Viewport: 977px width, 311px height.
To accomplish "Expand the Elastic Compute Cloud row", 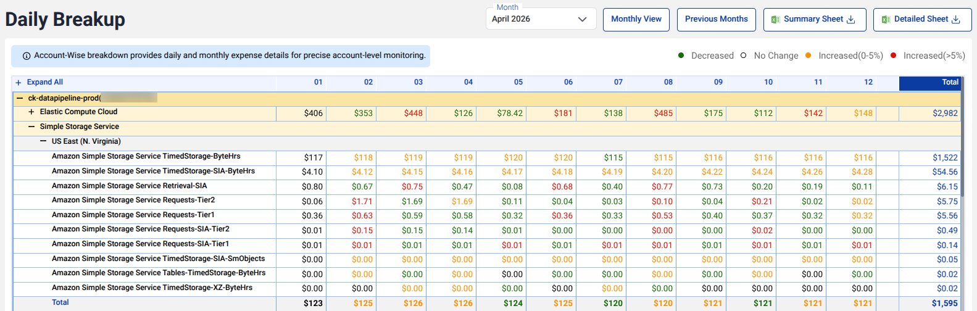I will (31, 112).
